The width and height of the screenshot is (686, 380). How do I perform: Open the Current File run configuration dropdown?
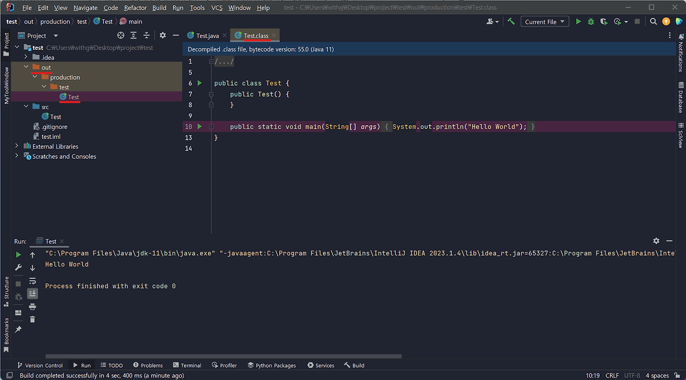pyautogui.click(x=545, y=21)
